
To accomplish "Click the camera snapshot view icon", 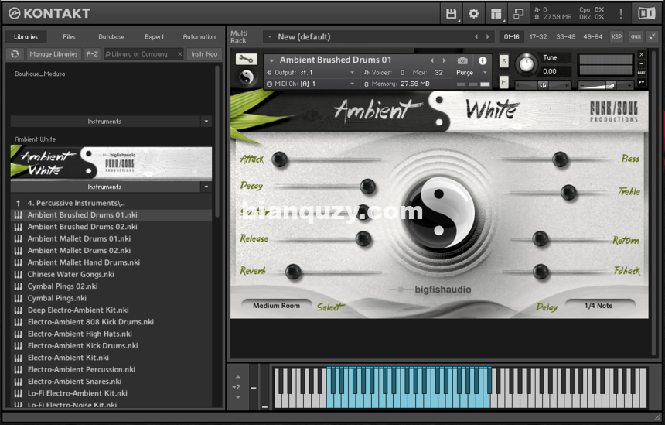I will point(462,60).
